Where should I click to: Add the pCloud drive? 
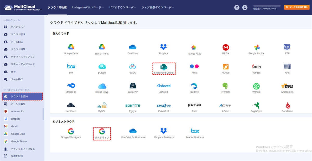click(x=102, y=68)
